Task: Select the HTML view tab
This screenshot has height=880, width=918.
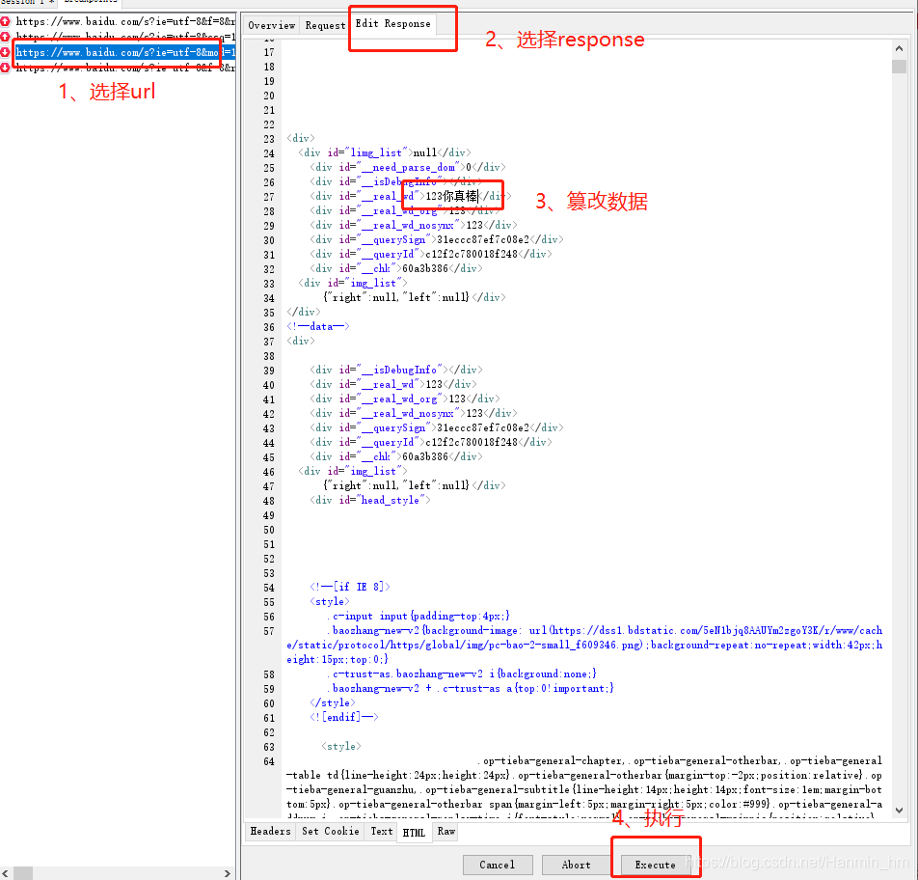Action: (x=414, y=833)
